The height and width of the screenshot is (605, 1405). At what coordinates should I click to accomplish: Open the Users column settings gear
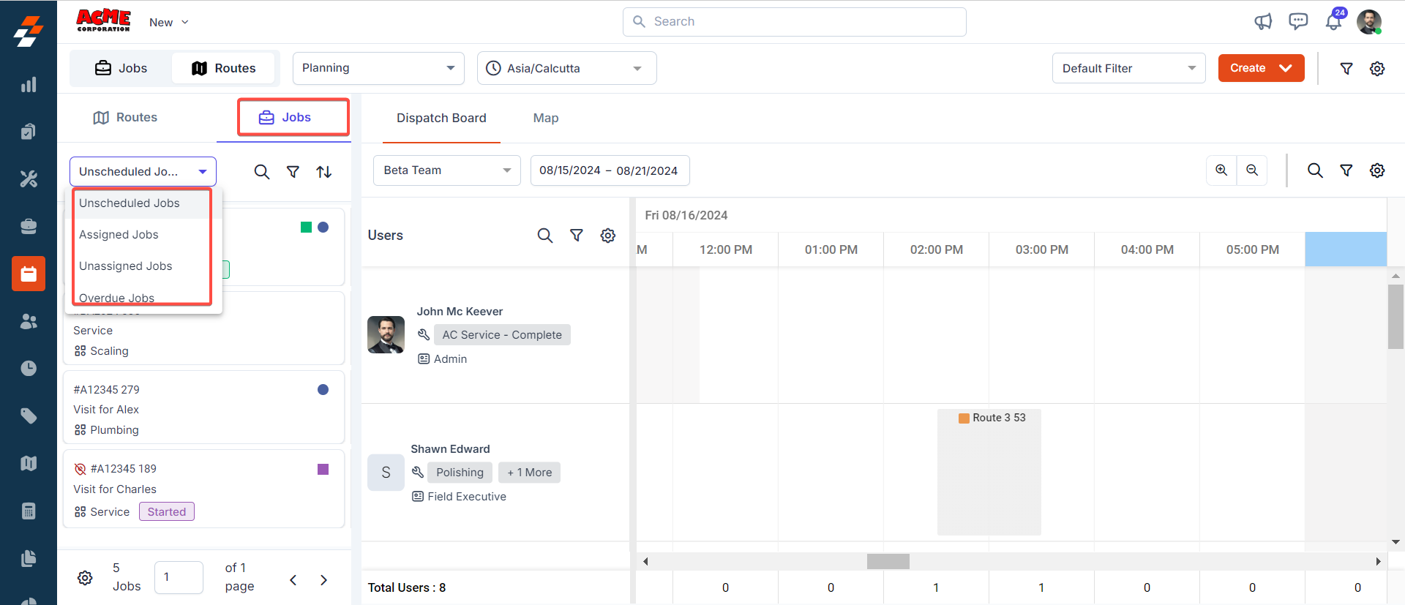pyautogui.click(x=608, y=236)
